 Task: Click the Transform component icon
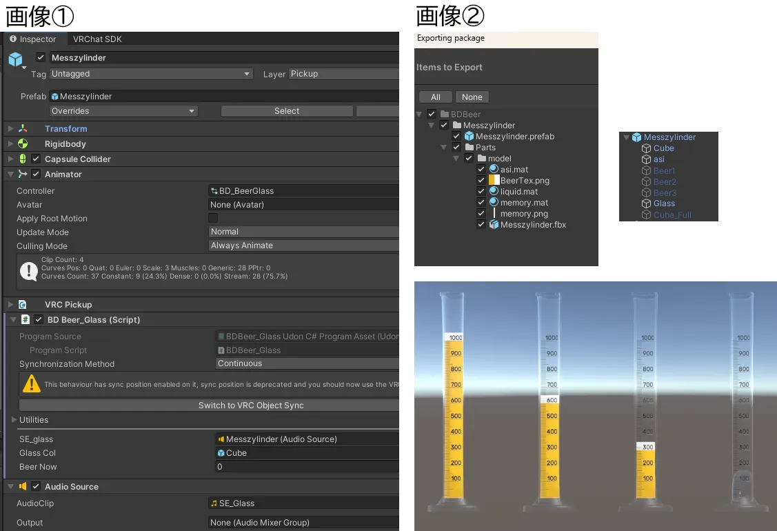tap(23, 129)
